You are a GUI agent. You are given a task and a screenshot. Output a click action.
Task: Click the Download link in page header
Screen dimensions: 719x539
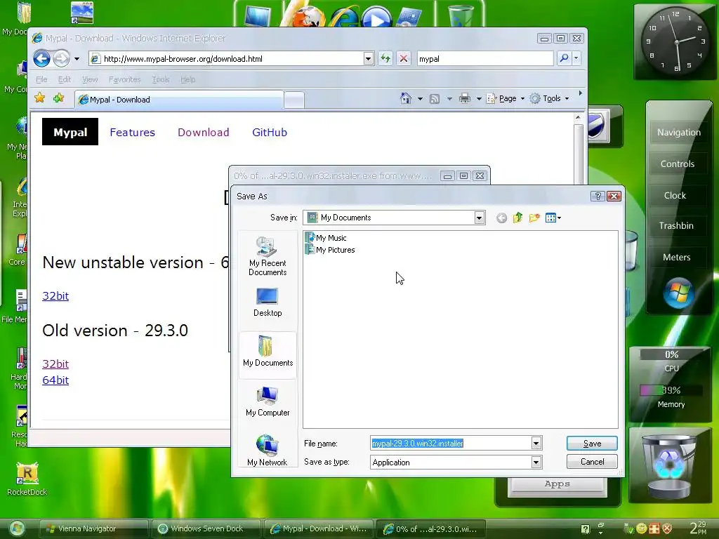(203, 132)
